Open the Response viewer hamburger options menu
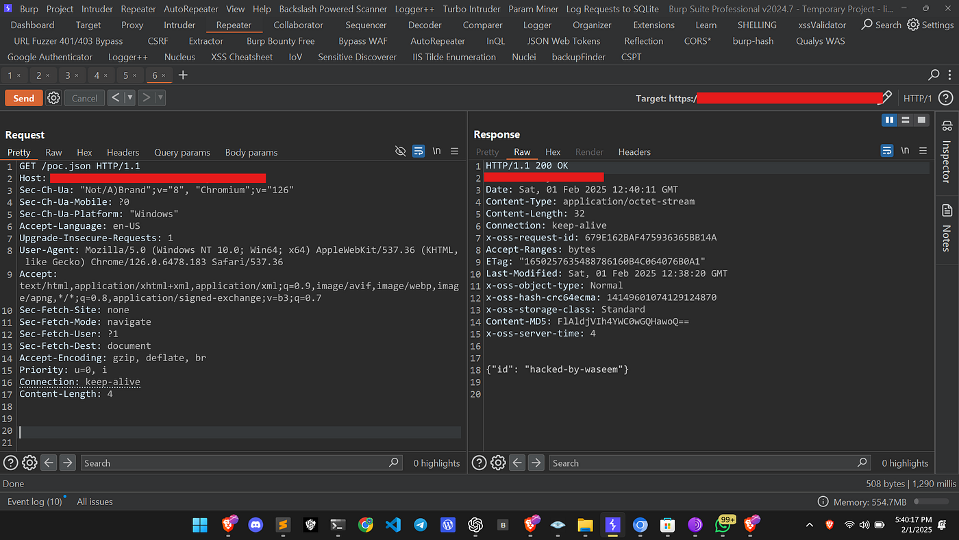The image size is (959, 540). coord(923,151)
